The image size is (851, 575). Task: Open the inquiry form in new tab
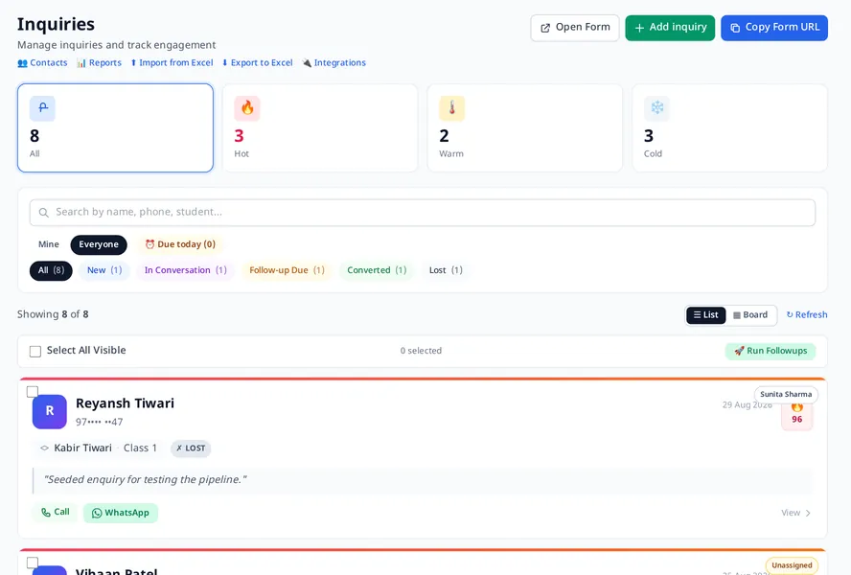(575, 28)
